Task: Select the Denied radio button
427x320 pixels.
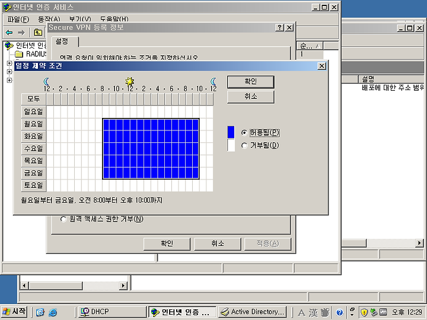Action: (244, 146)
